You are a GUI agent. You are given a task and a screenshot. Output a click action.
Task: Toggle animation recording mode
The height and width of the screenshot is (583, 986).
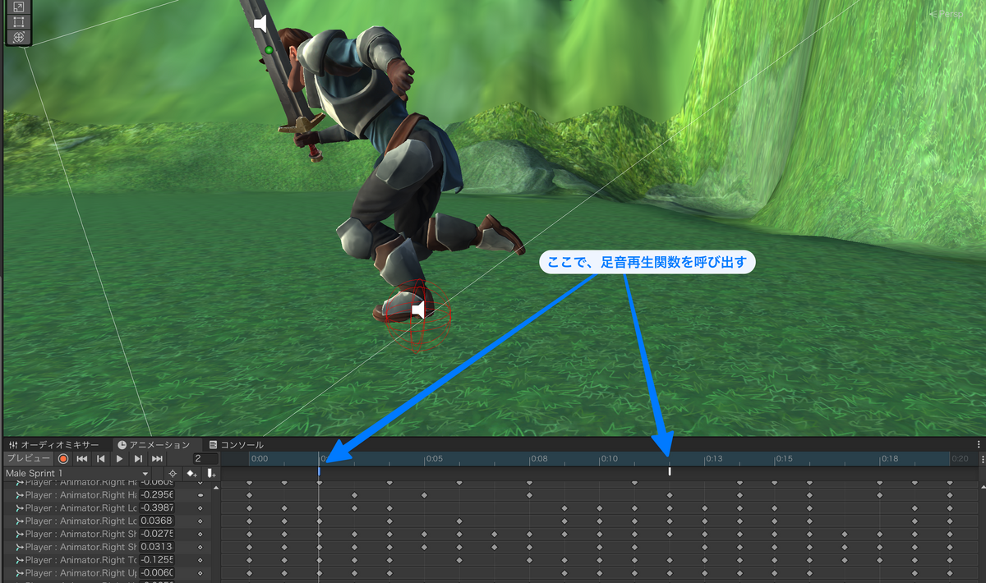(63, 458)
